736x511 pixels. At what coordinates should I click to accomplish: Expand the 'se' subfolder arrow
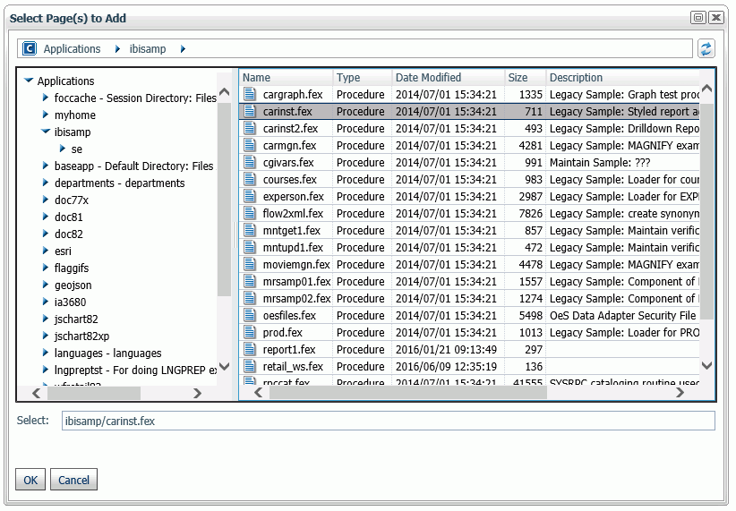(x=63, y=149)
